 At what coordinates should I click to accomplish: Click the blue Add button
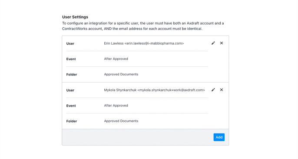pos(219,137)
